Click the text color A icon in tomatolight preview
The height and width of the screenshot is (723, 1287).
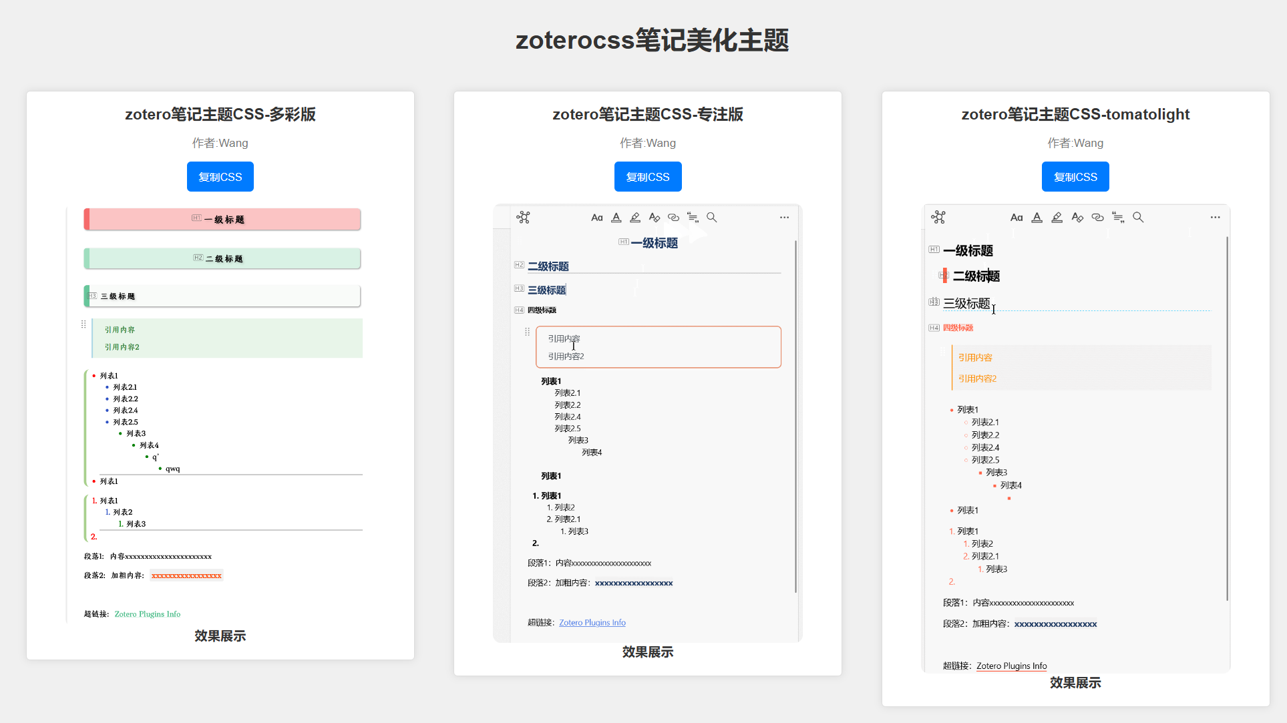click(1037, 218)
